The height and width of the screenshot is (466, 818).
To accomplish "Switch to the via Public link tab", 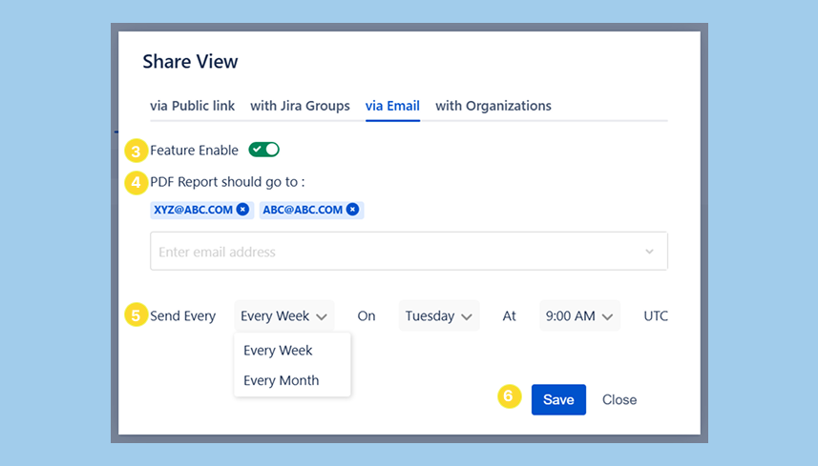I will [x=192, y=106].
